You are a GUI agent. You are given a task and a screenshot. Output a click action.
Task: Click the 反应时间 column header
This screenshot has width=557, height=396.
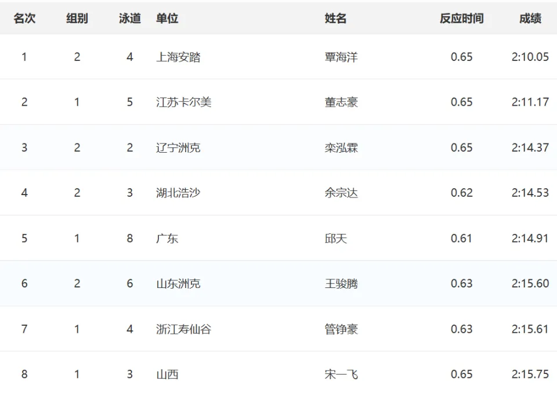coord(461,18)
